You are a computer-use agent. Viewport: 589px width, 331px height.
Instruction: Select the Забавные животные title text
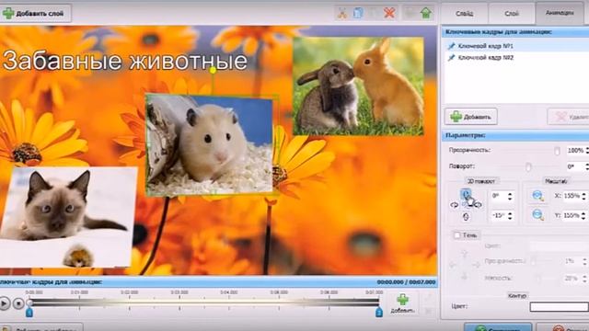(125, 61)
